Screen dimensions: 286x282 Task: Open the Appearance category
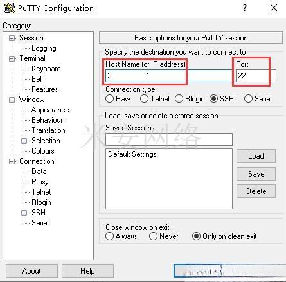[x=50, y=110]
